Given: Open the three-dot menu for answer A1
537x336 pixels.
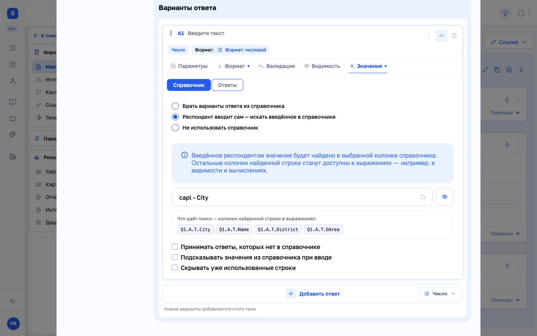Looking at the screenshot, I should point(429,36).
